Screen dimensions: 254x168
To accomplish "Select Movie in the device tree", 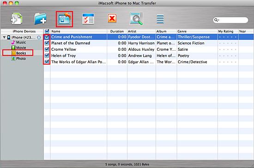I will [x=21, y=48].
